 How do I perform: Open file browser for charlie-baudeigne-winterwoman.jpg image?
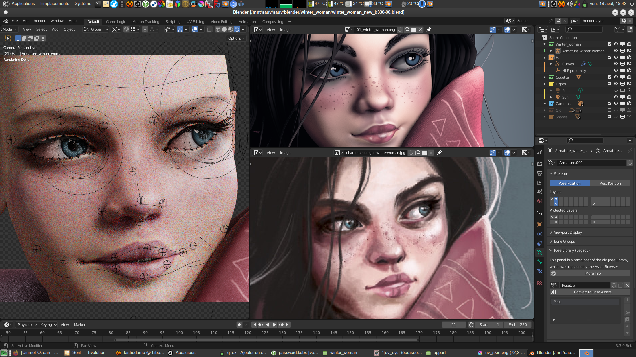click(424, 153)
